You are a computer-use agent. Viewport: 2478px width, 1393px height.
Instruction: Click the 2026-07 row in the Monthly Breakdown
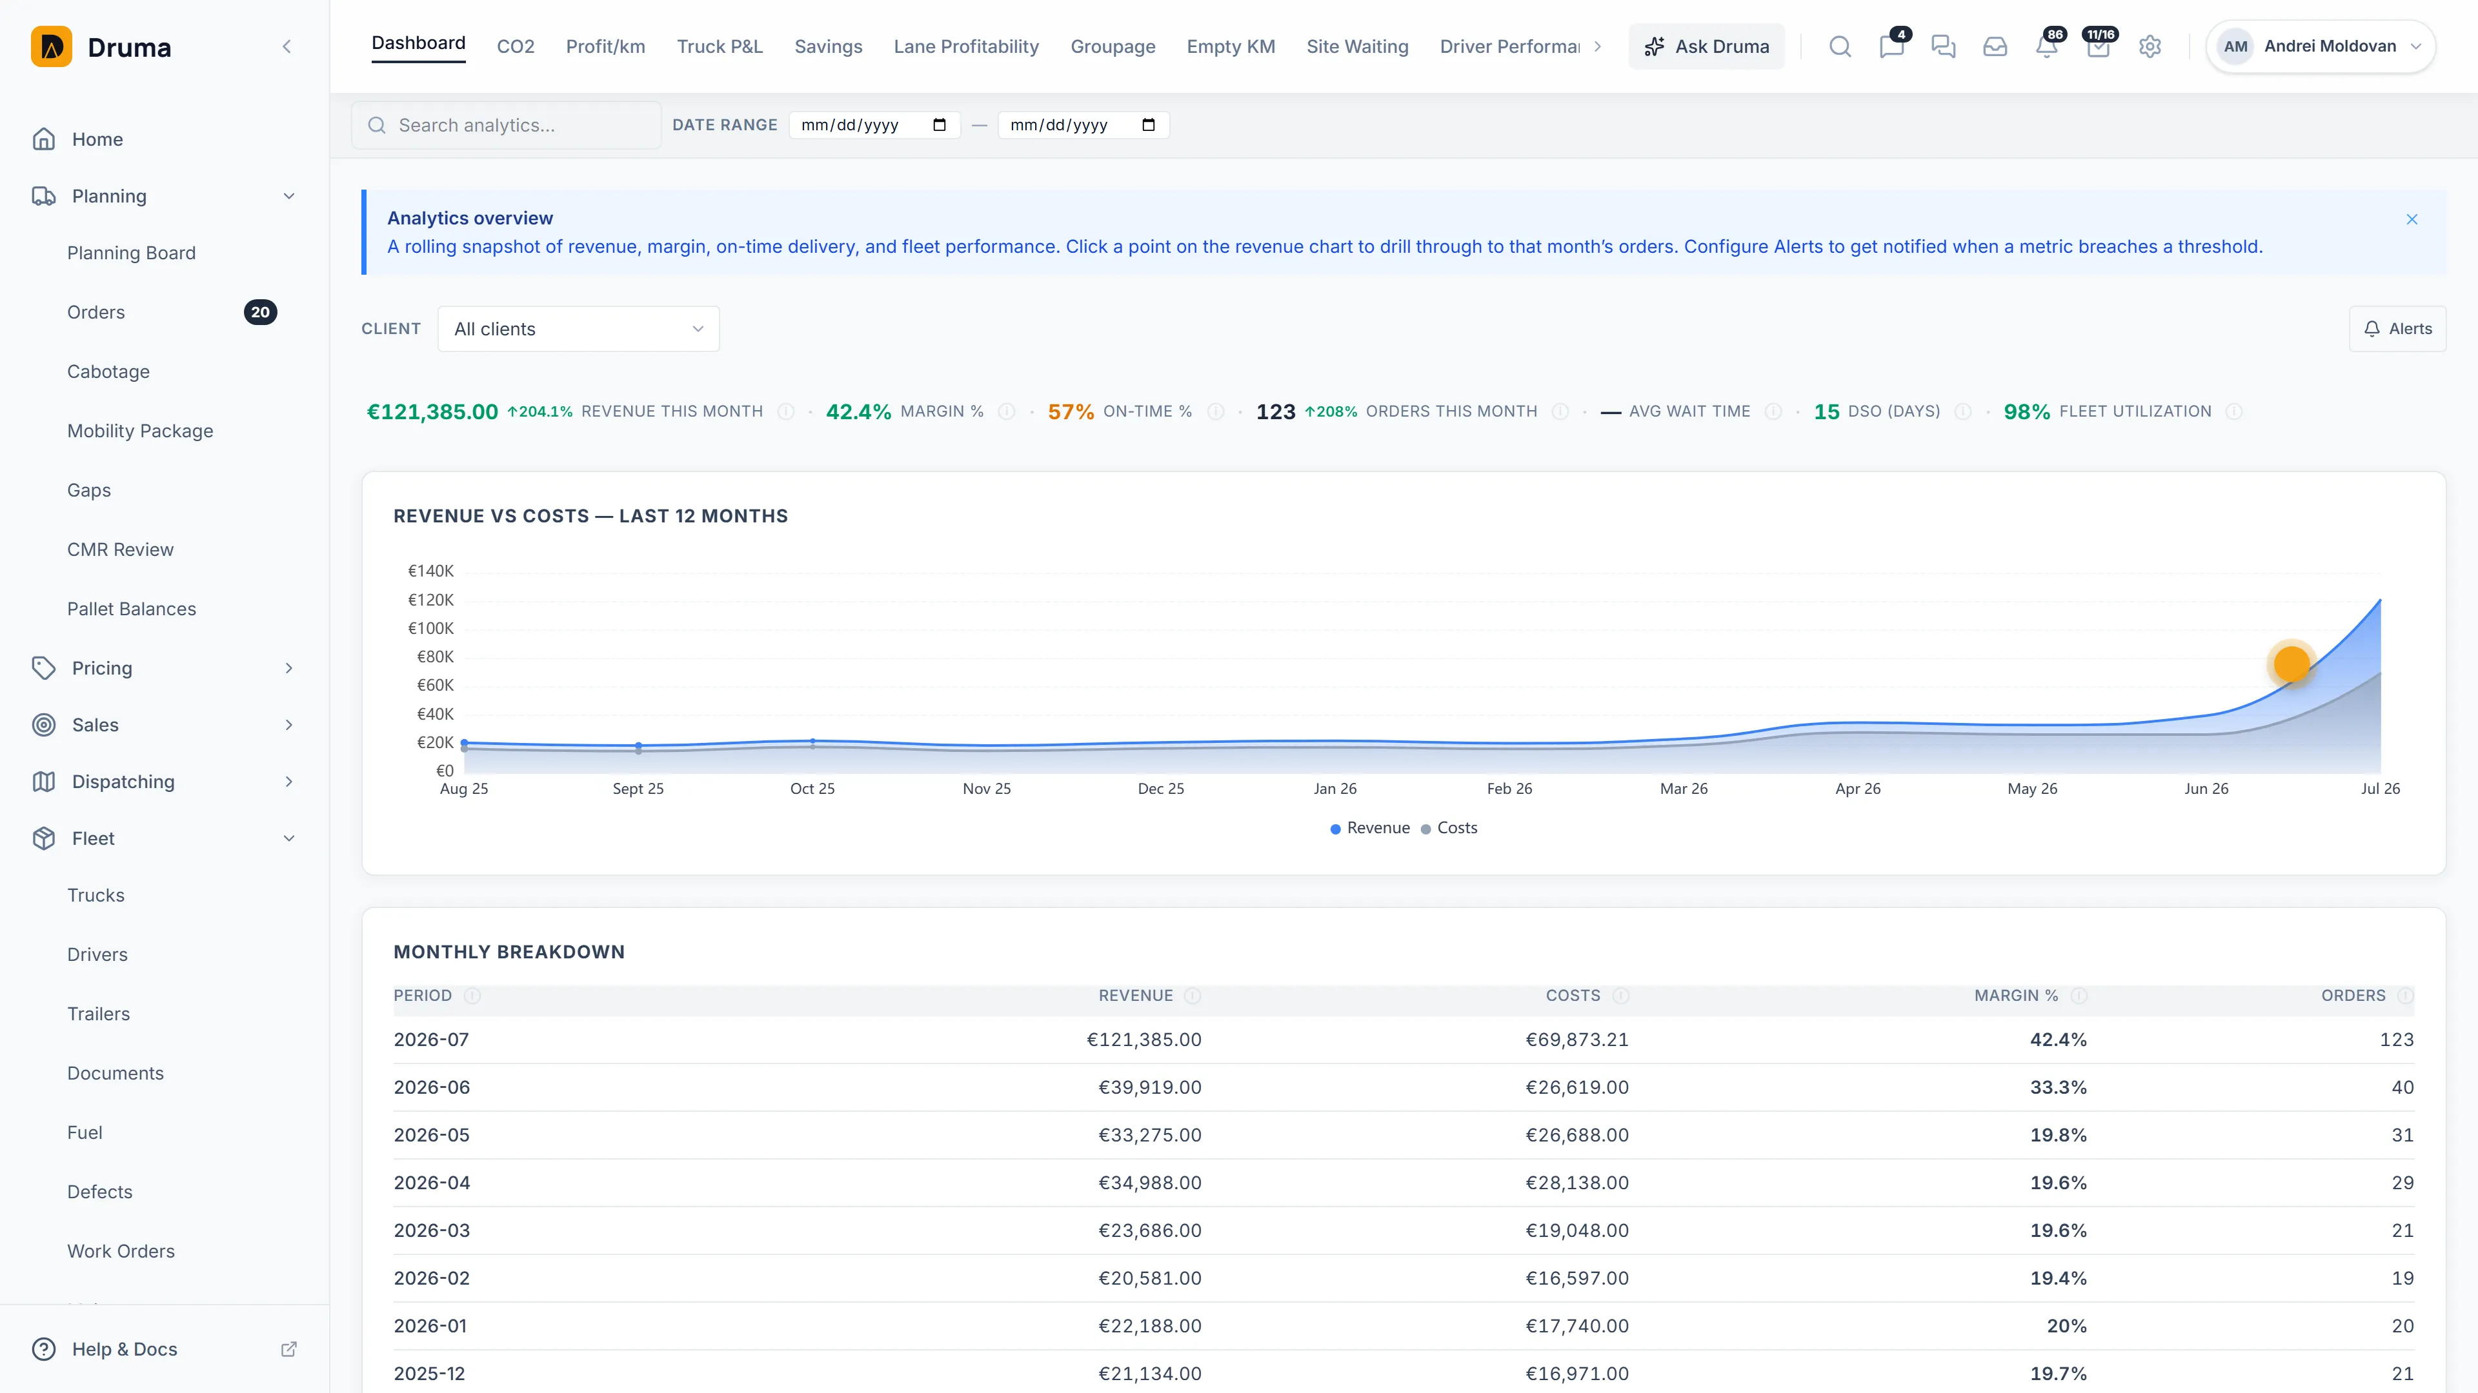1404,1040
